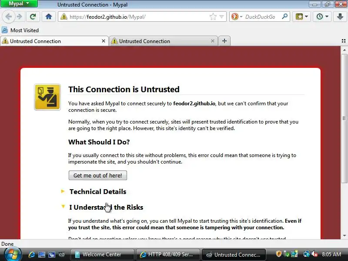Click the security shield tray icon
Viewport: 348px width, 261px height.
[x=278, y=254]
